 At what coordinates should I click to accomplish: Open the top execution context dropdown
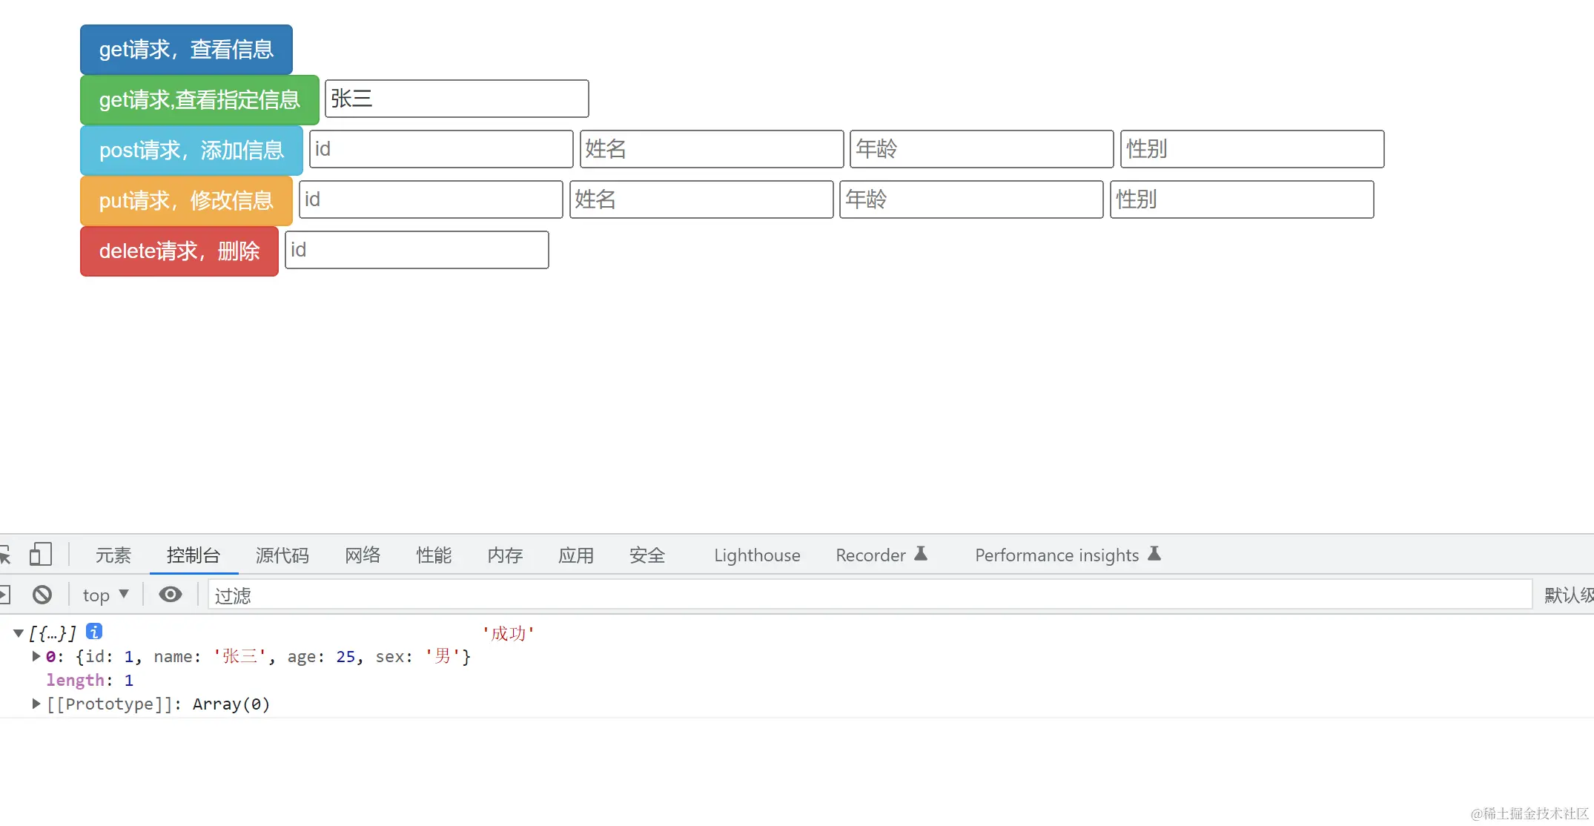104,594
